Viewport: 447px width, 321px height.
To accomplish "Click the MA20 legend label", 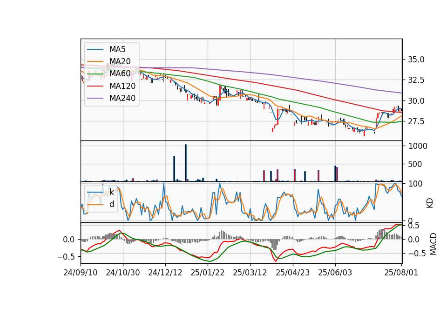I will (x=120, y=61).
